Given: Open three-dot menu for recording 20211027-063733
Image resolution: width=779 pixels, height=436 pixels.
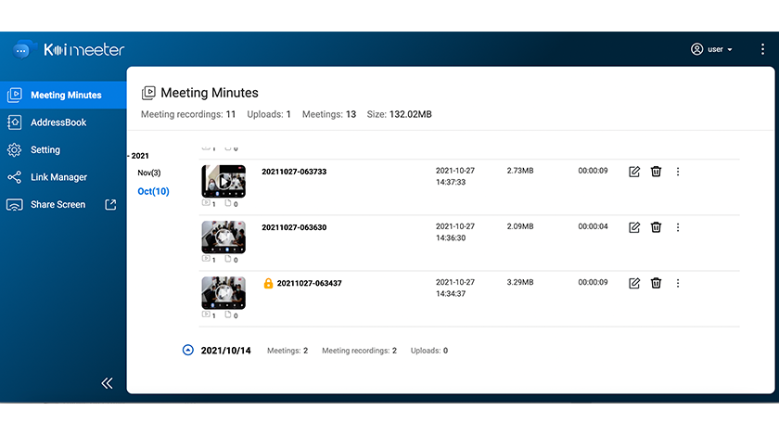Looking at the screenshot, I should coord(678,172).
